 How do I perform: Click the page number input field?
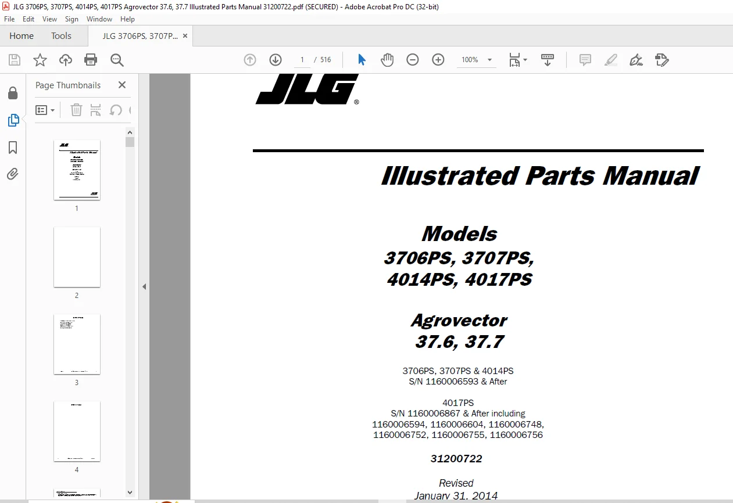302,60
